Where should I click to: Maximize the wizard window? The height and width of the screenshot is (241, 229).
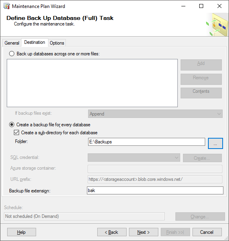pos(201,6)
